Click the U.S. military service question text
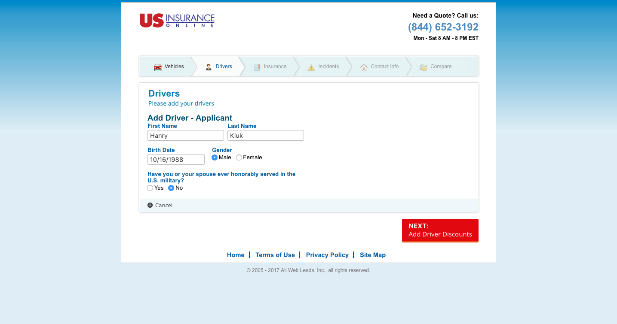Image resolution: width=617 pixels, height=324 pixels. click(x=221, y=177)
